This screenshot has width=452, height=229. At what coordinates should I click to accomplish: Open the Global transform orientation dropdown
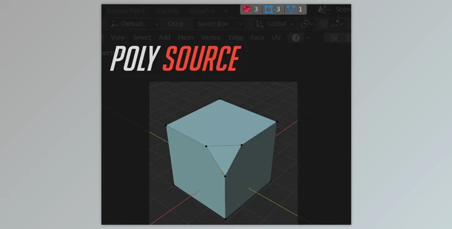[x=275, y=24]
